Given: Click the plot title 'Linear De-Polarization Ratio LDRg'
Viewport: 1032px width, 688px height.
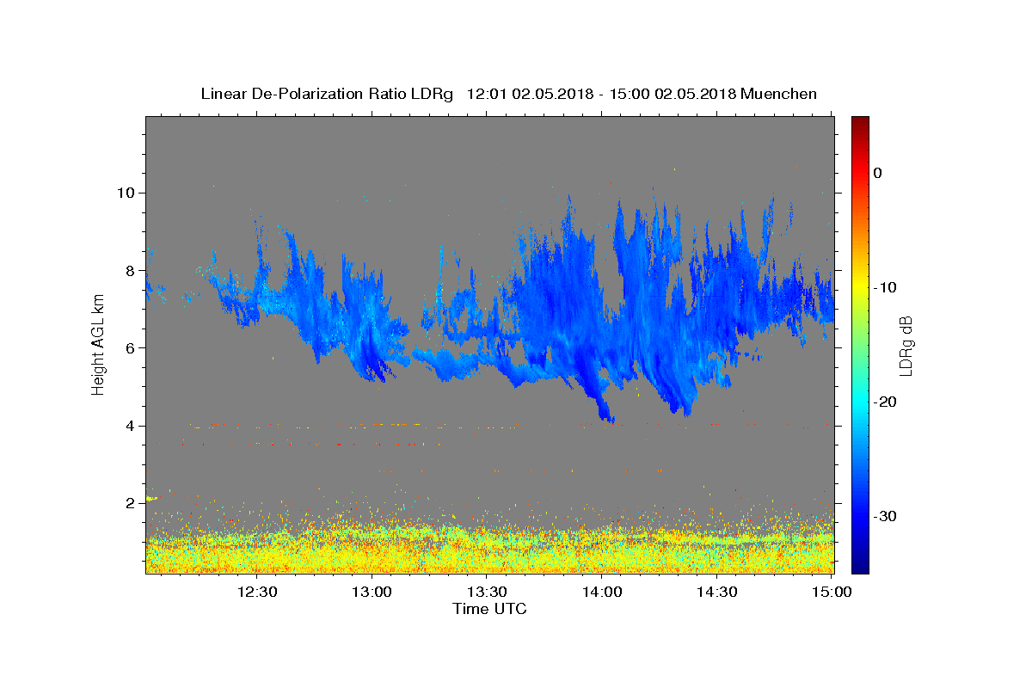Looking at the screenshot, I should (327, 94).
